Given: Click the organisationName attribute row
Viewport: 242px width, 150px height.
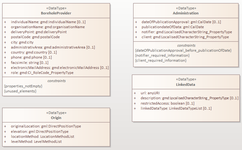Looking at the screenshot, I should 48,27.
